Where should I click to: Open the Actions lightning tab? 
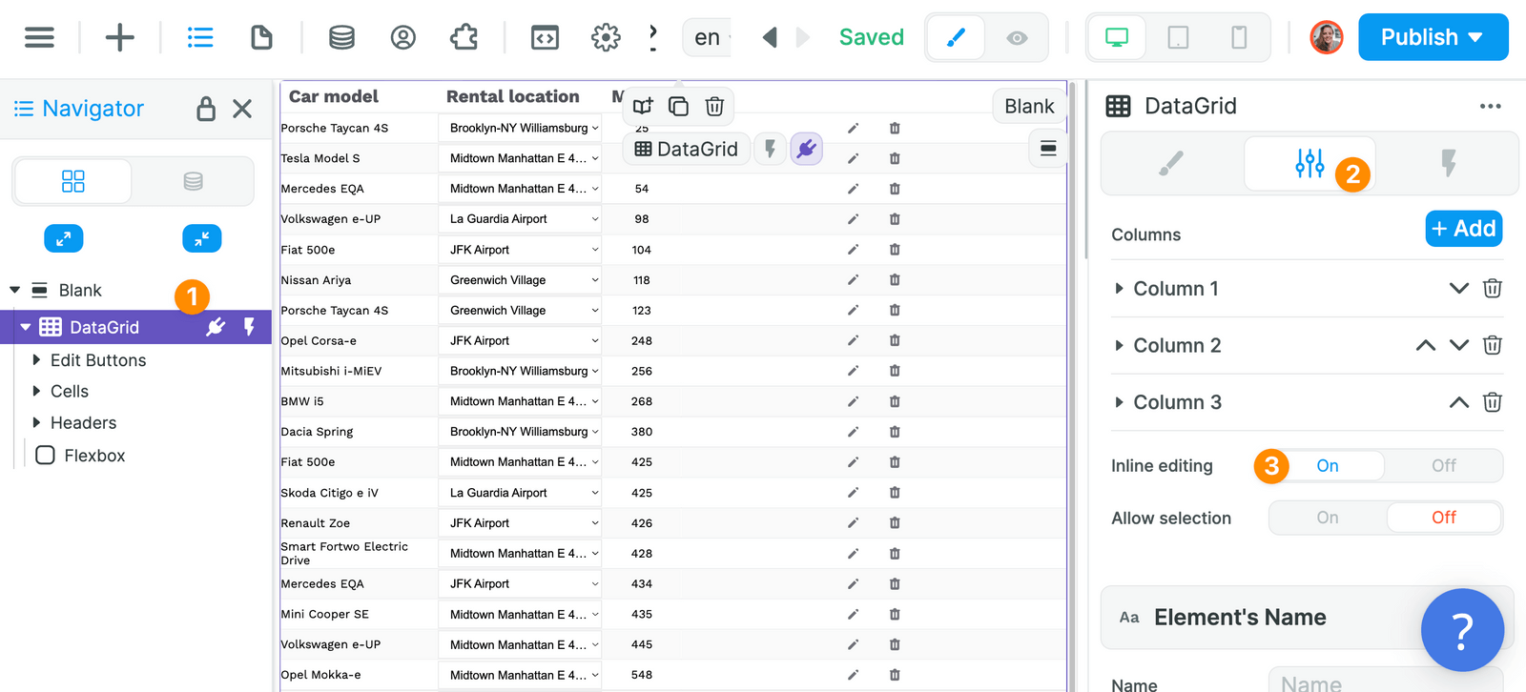[x=1448, y=164]
